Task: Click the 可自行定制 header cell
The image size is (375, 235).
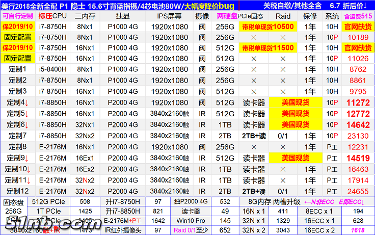Action: (x=18, y=16)
